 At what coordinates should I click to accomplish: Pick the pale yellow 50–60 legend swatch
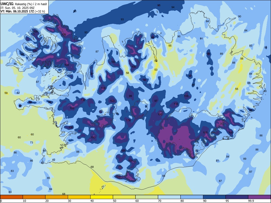point(124,197)
